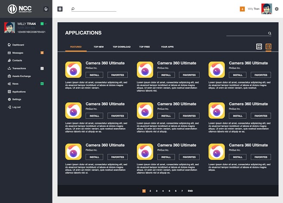Screen dimensions: 283x203
Task: Click Willy Tran's avatar in the top bar
Action: click(267, 9)
